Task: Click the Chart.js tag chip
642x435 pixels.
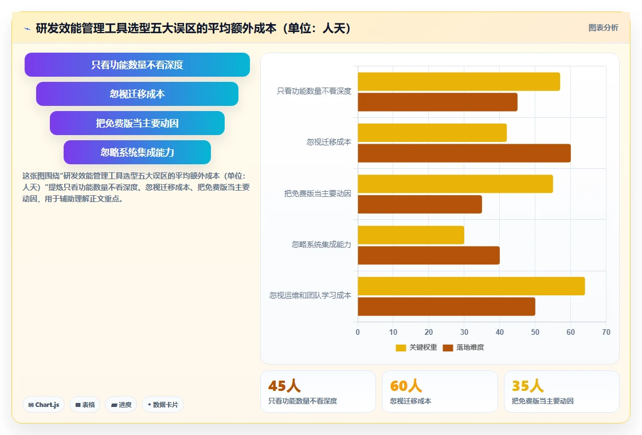Action: click(x=44, y=405)
